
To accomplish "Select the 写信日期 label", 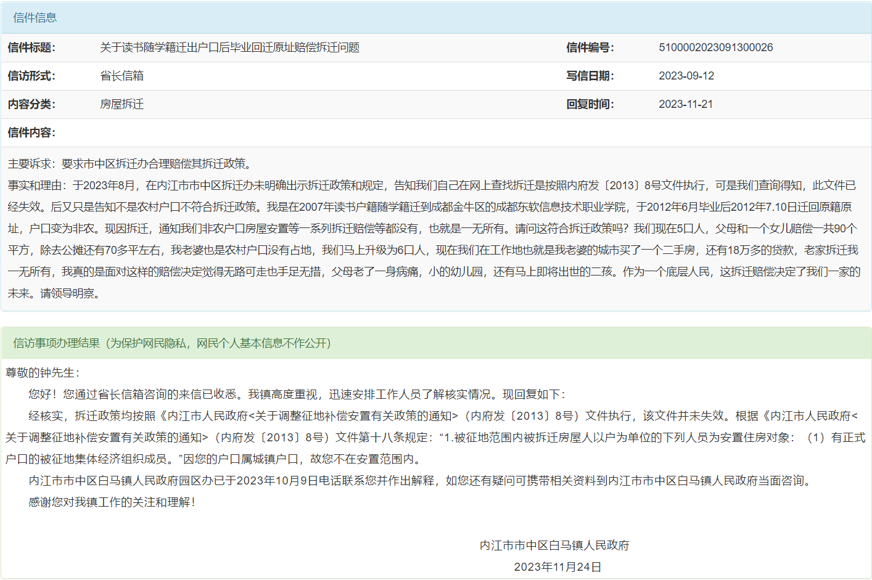I will click(x=590, y=76).
